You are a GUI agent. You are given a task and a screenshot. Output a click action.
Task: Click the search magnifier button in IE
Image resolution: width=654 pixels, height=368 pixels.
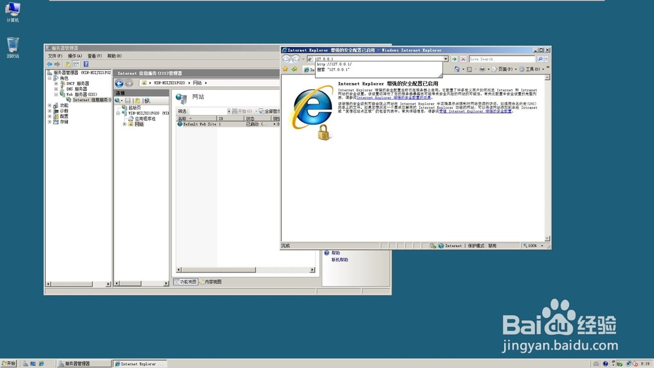pyautogui.click(x=540, y=59)
